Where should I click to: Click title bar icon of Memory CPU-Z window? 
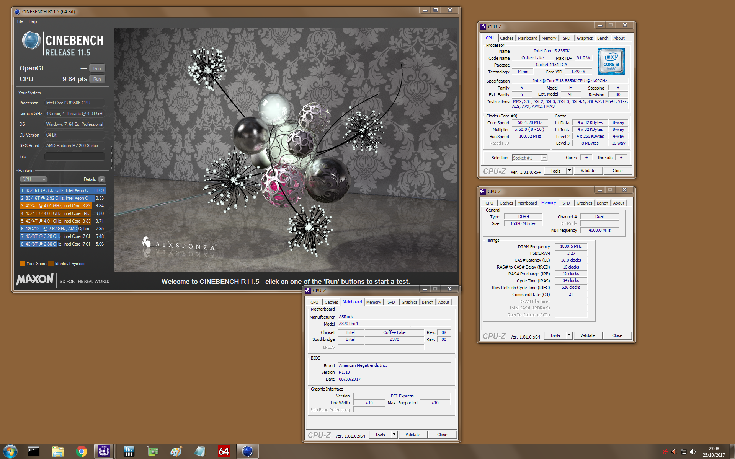pos(483,192)
